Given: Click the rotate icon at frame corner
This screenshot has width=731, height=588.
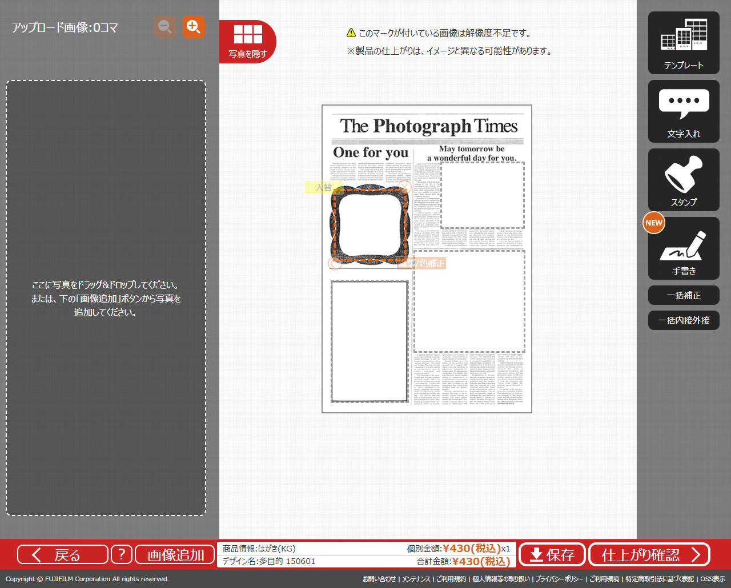Looking at the screenshot, I should pos(335,263).
